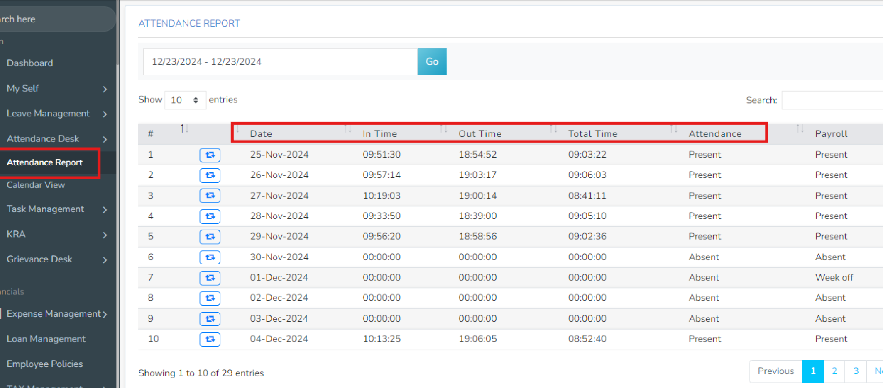Click the Week off payroll cell
Image resolution: width=883 pixels, height=388 pixels.
click(834, 277)
